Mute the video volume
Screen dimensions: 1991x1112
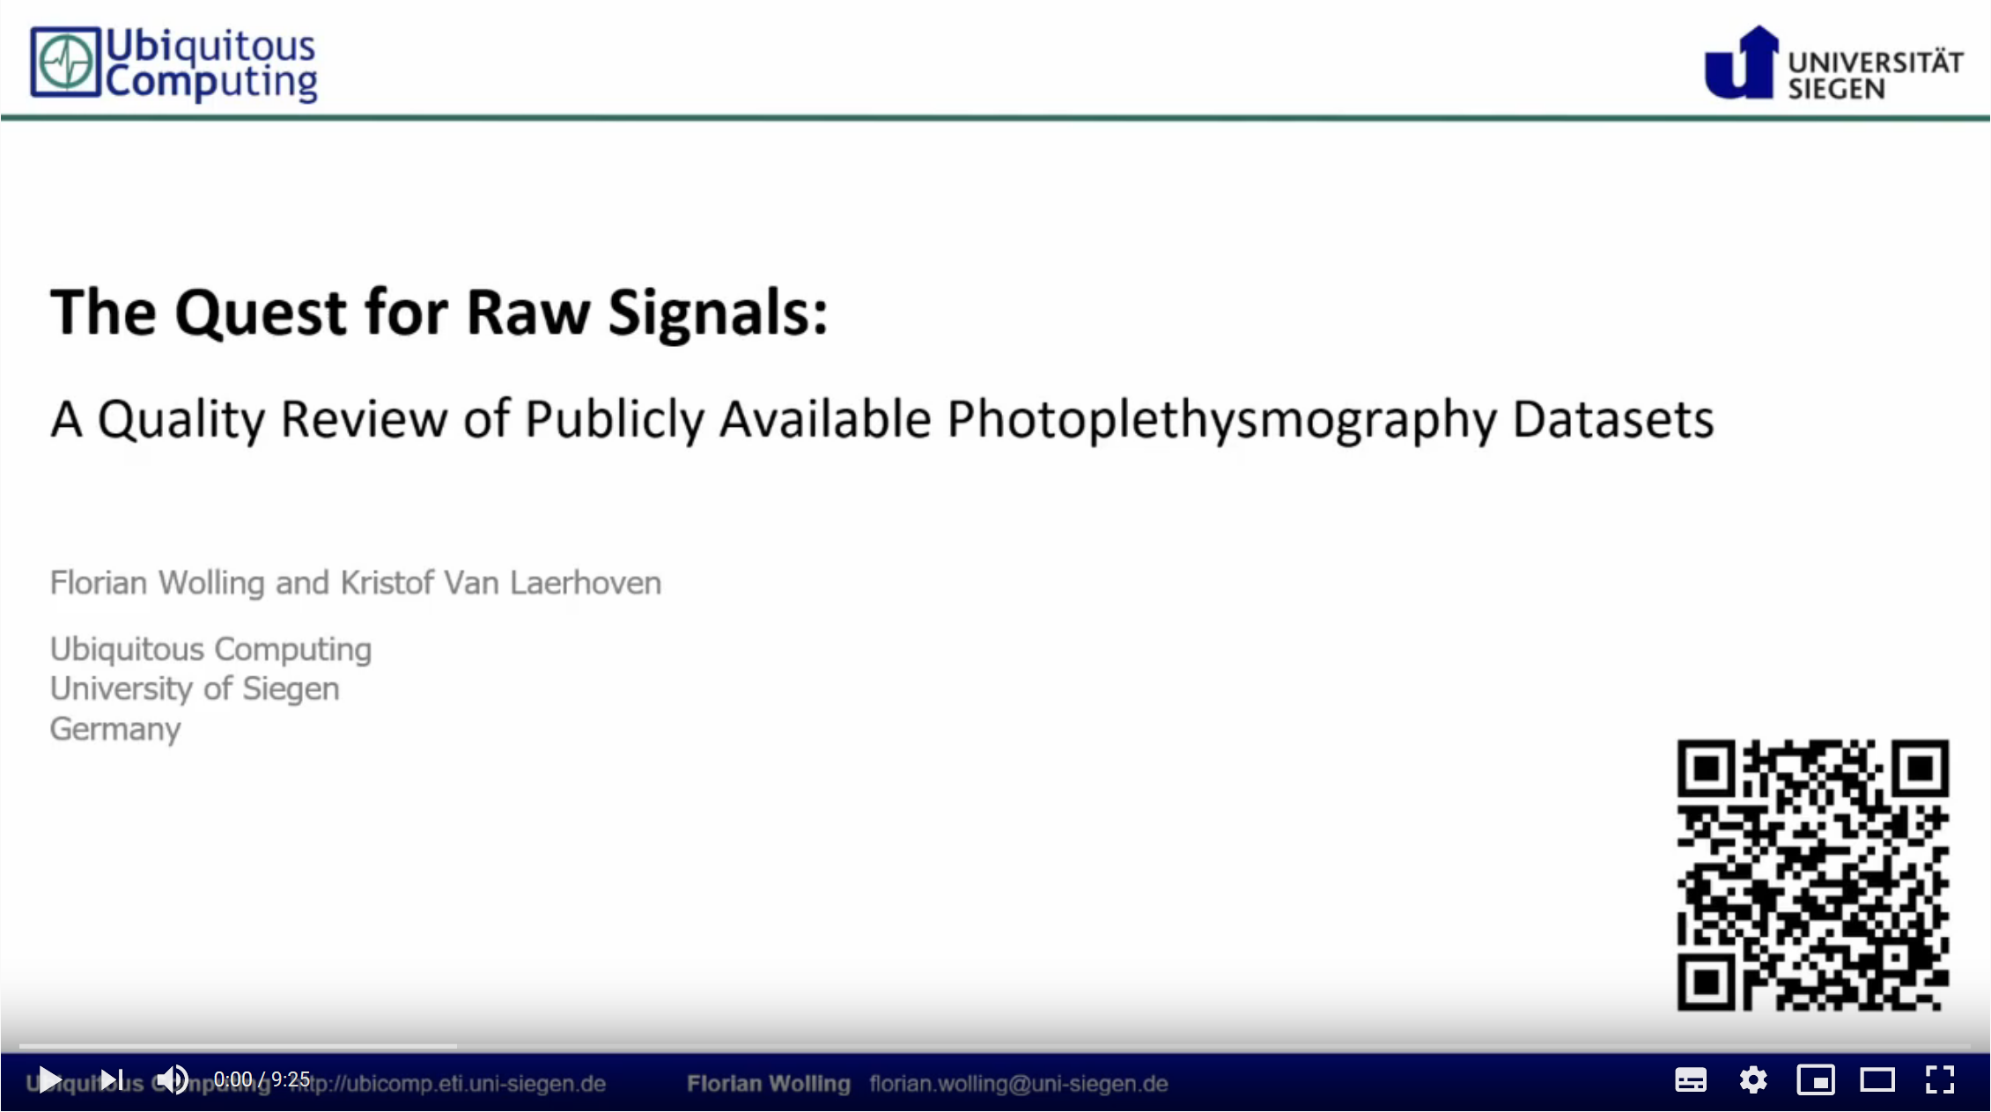pyautogui.click(x=173, y=1079)
